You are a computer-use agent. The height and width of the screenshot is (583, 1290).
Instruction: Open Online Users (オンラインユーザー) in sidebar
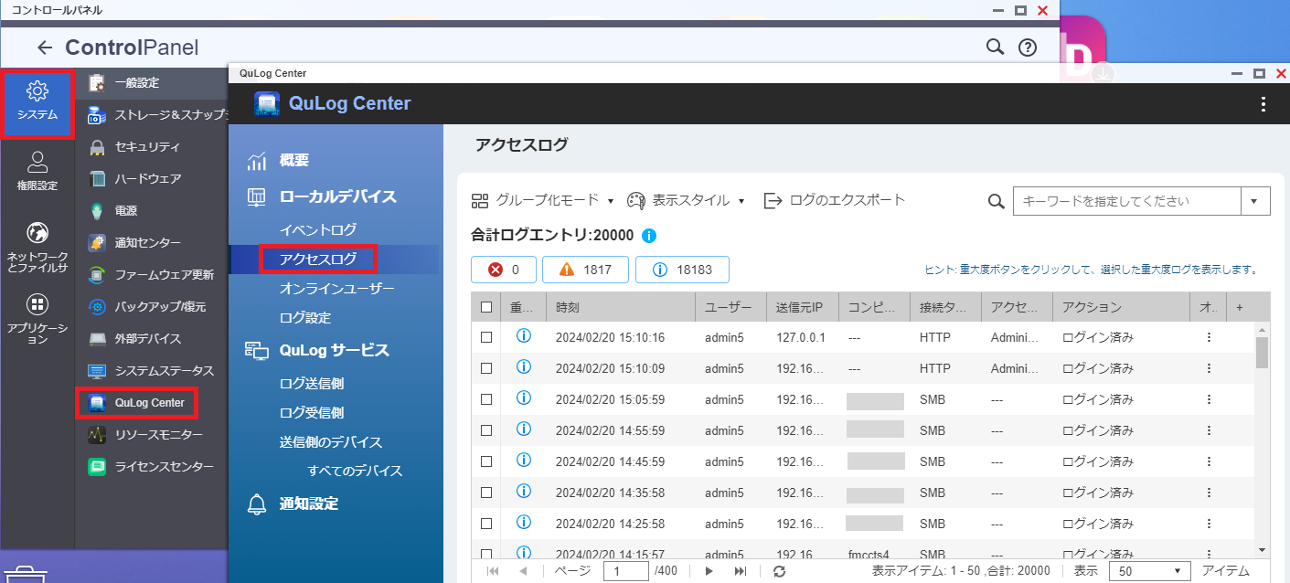pyautogui.click(x=337, y=289)
